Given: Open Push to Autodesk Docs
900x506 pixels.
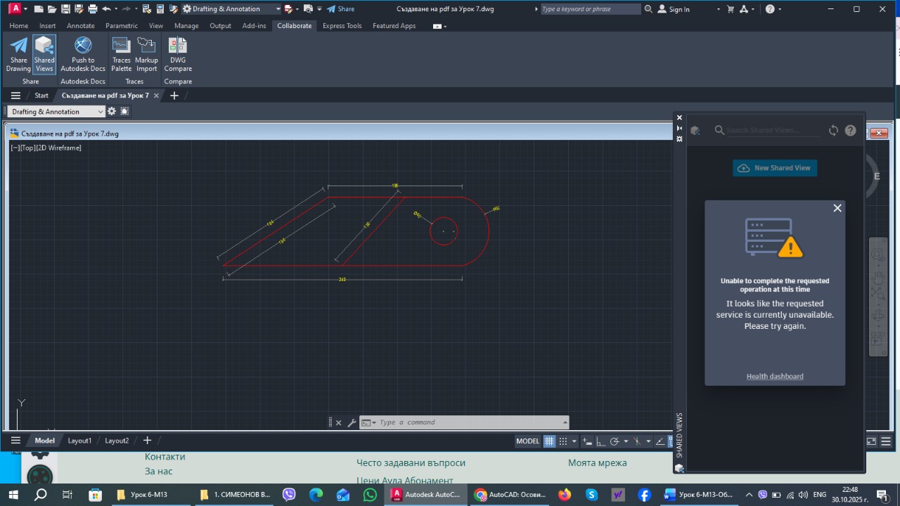Looking at the screenshot, I should (83, 55).
